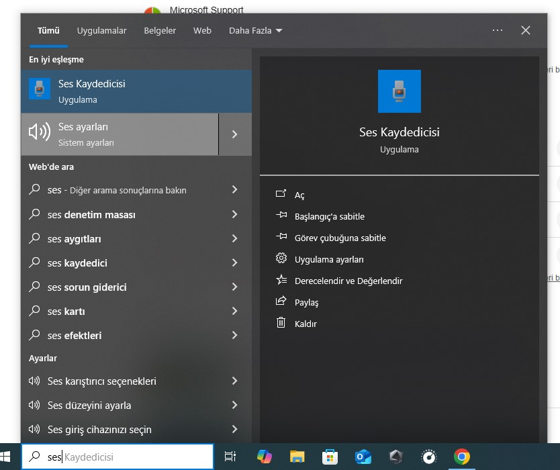Expand arrow for ses denetim masası
This screenshot has width=560, height=470.
234,214
